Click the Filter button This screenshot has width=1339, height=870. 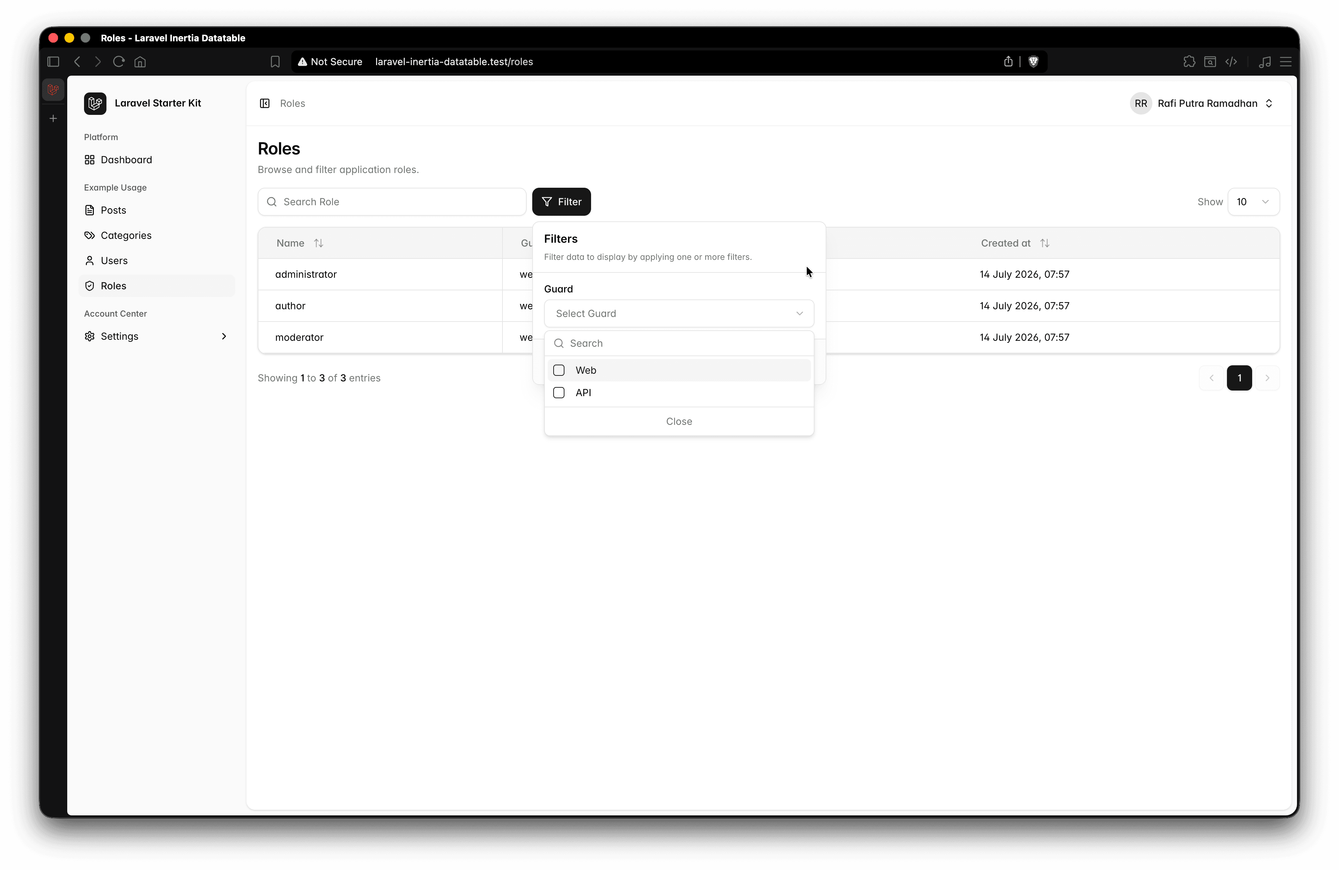562,202
